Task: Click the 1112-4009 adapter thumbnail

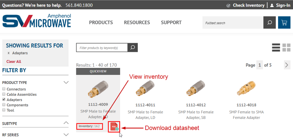Action: pos(98,89)
